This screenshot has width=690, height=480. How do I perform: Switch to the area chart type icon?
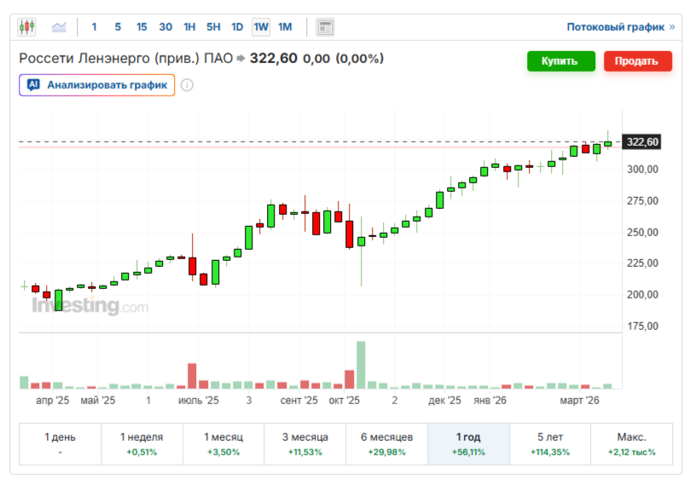(59, 27)
